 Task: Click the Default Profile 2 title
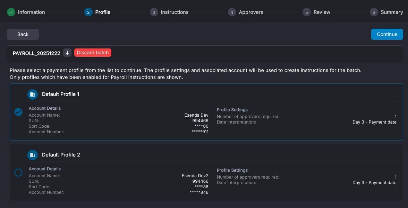click(61, 155)
